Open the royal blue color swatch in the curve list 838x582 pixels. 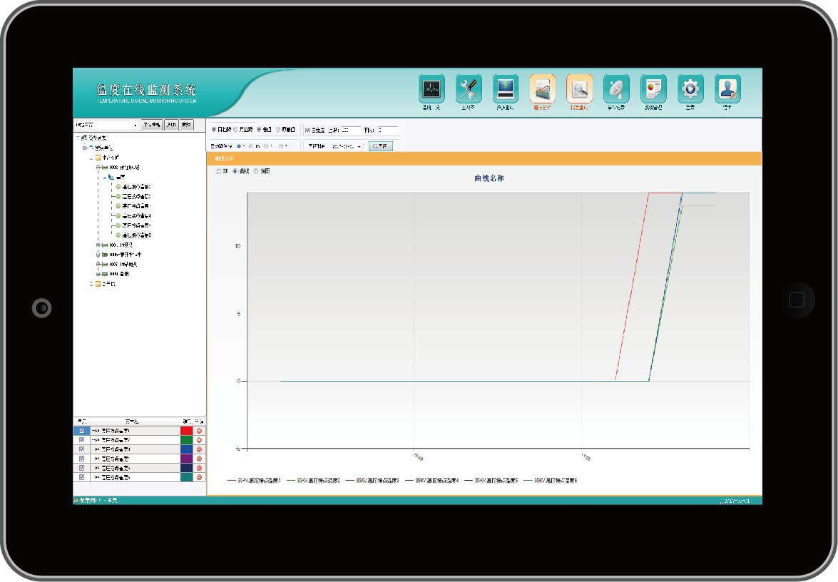(187, 449)
